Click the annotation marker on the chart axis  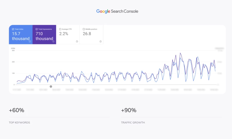[x=51, y=86]
